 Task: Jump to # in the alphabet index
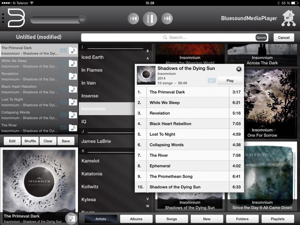point(147,51)
